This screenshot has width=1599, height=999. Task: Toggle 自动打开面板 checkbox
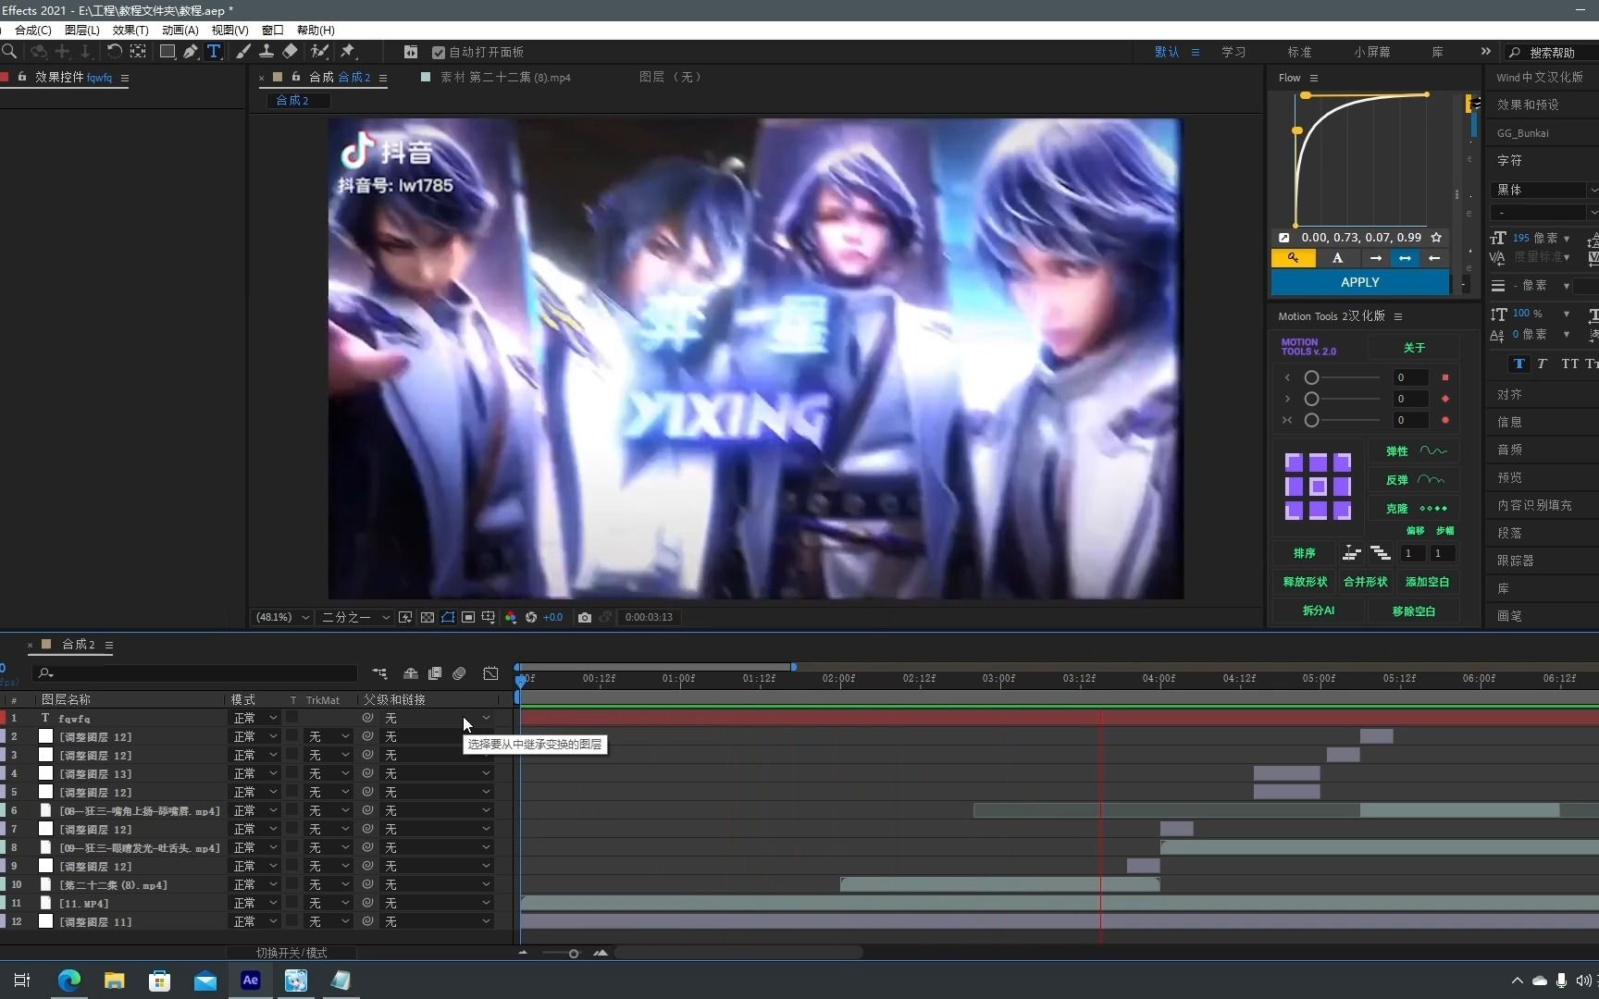439,53
